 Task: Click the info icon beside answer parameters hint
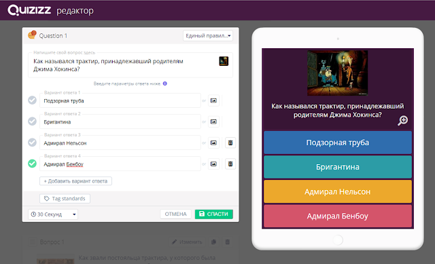pyautogui.click(x=165, y=83)
